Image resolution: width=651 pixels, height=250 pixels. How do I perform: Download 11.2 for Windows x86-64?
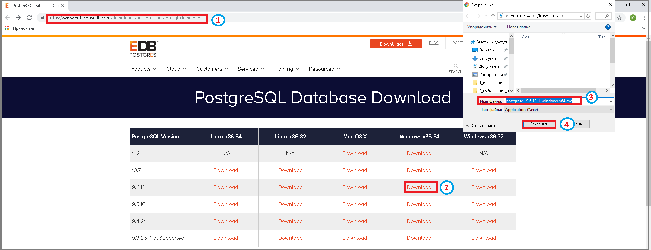pyautogui.click(x=419, y=153)
